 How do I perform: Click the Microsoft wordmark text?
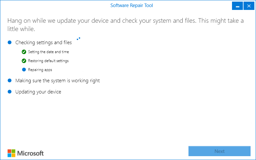(x=30, y=153)
